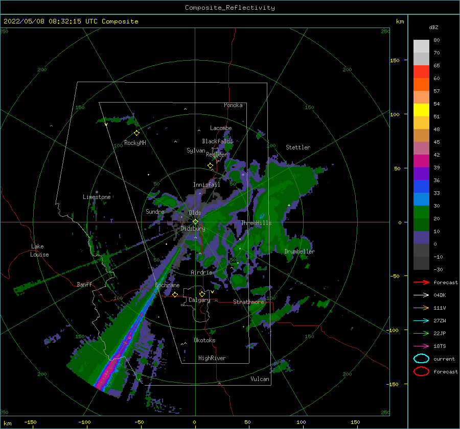
Task: Click the Sundre label
Action: [x=155, y=211]
